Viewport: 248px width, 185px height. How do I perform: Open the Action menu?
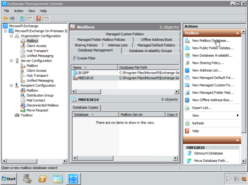pos(19,11)
